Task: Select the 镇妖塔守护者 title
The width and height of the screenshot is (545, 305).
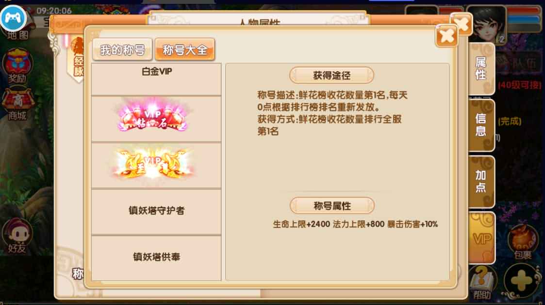Action: [x=156, y=212]
